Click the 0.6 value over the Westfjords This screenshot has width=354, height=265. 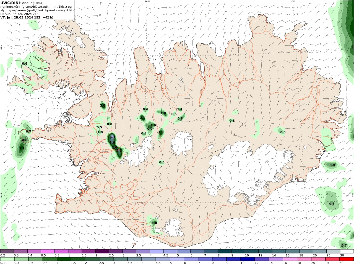click(x=25, y=63)
